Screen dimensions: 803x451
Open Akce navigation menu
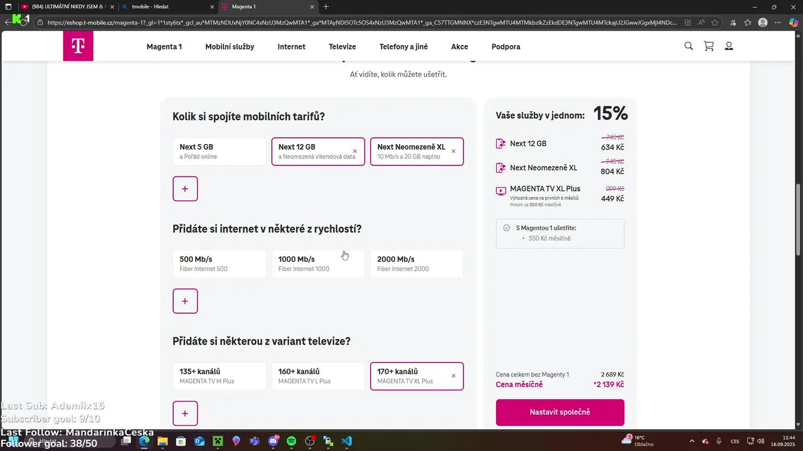460,46
